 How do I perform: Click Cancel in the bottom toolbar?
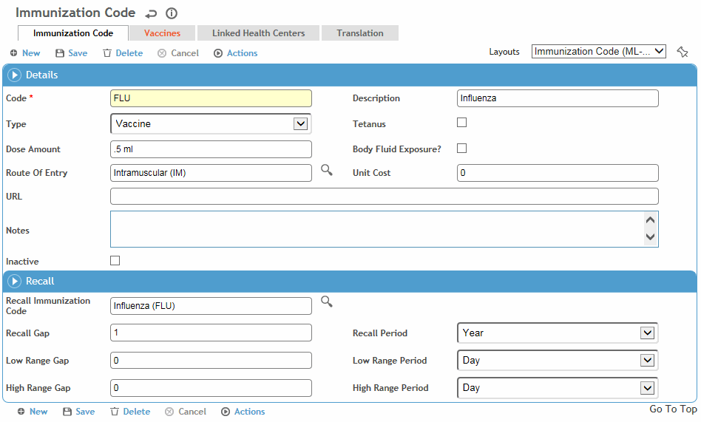186,412
